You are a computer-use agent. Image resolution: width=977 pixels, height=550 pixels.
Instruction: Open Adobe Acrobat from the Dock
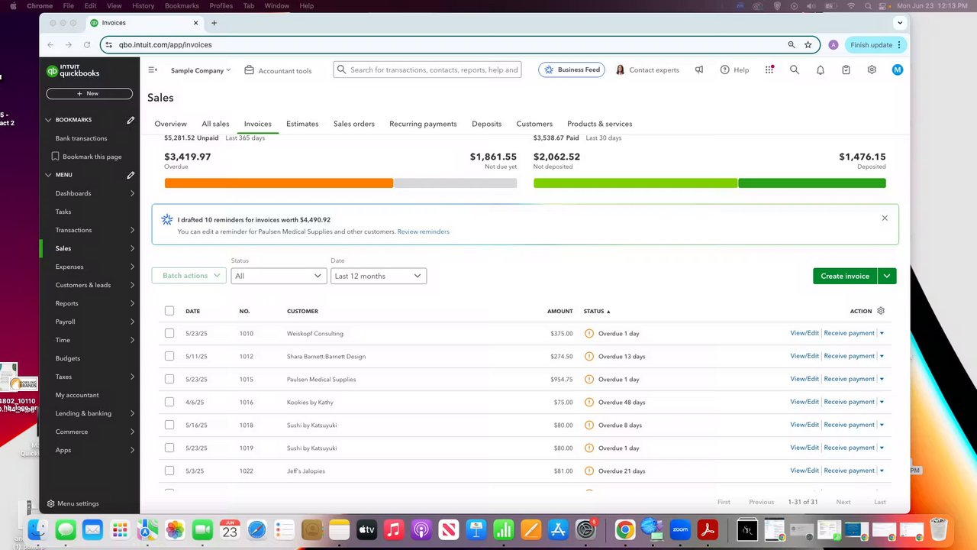708,529
